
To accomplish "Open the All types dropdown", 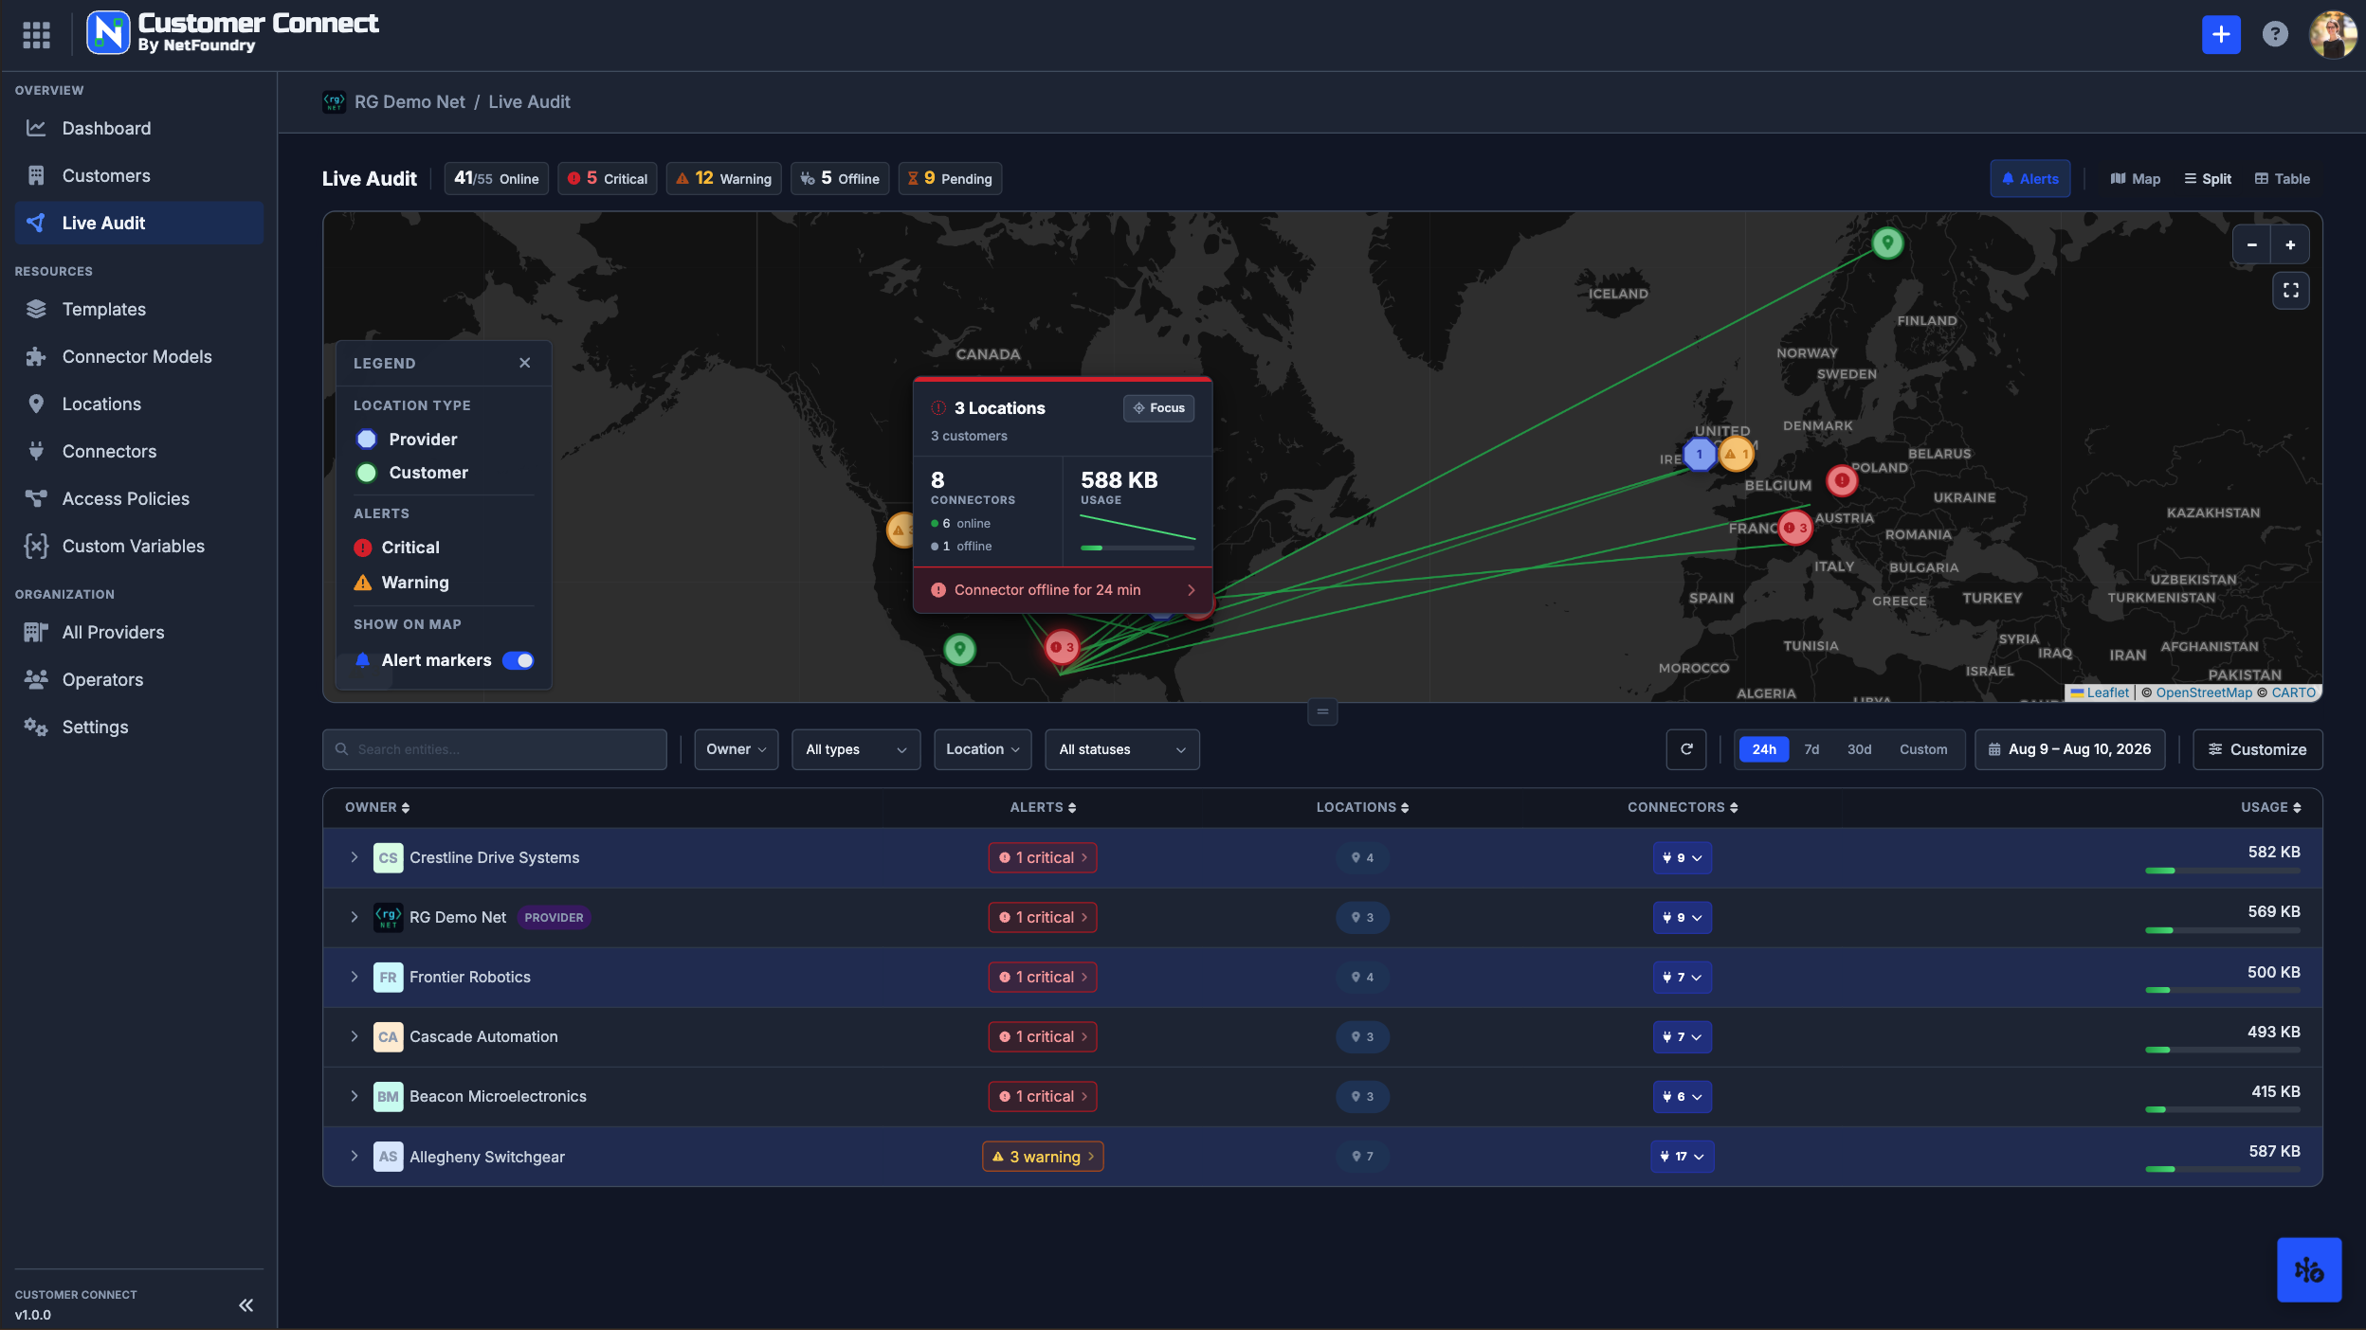I will pos(856,749).
